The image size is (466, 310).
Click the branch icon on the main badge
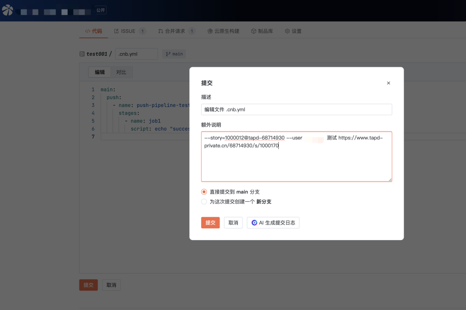(168, 54)
